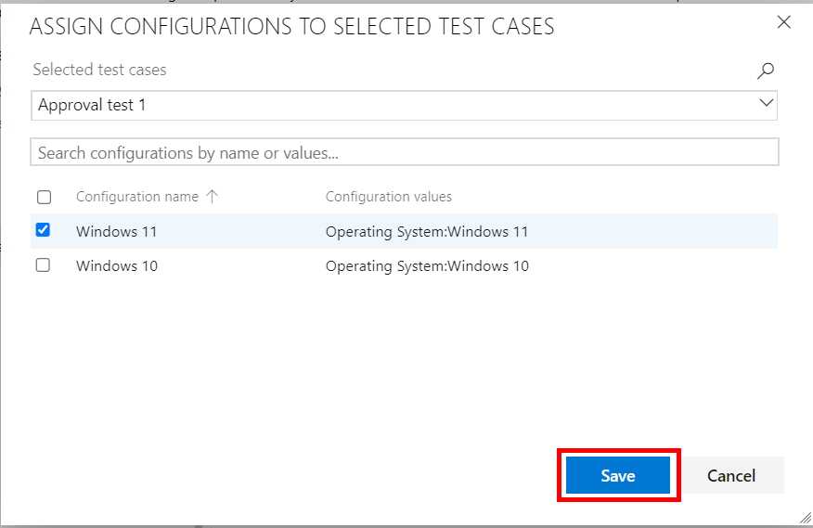Focus the search configurations text field
813x528 pixels.
click(x=404, y=153)
